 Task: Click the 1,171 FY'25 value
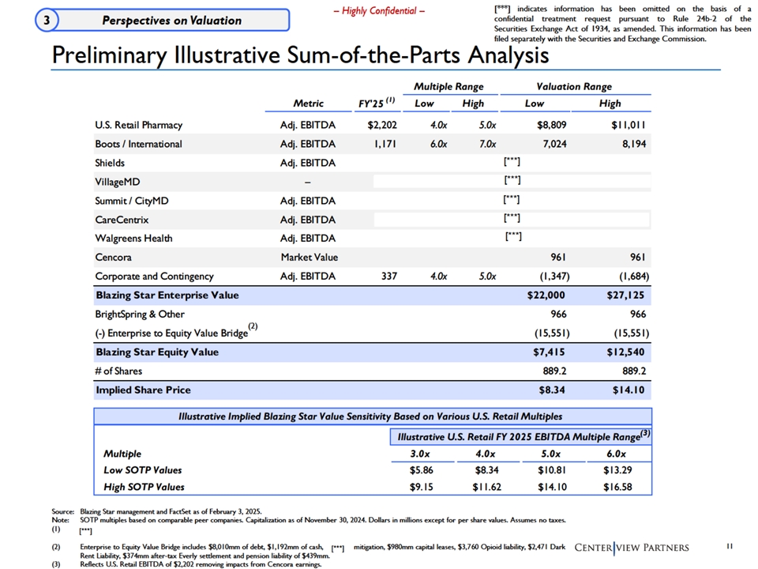click(385, 144)
